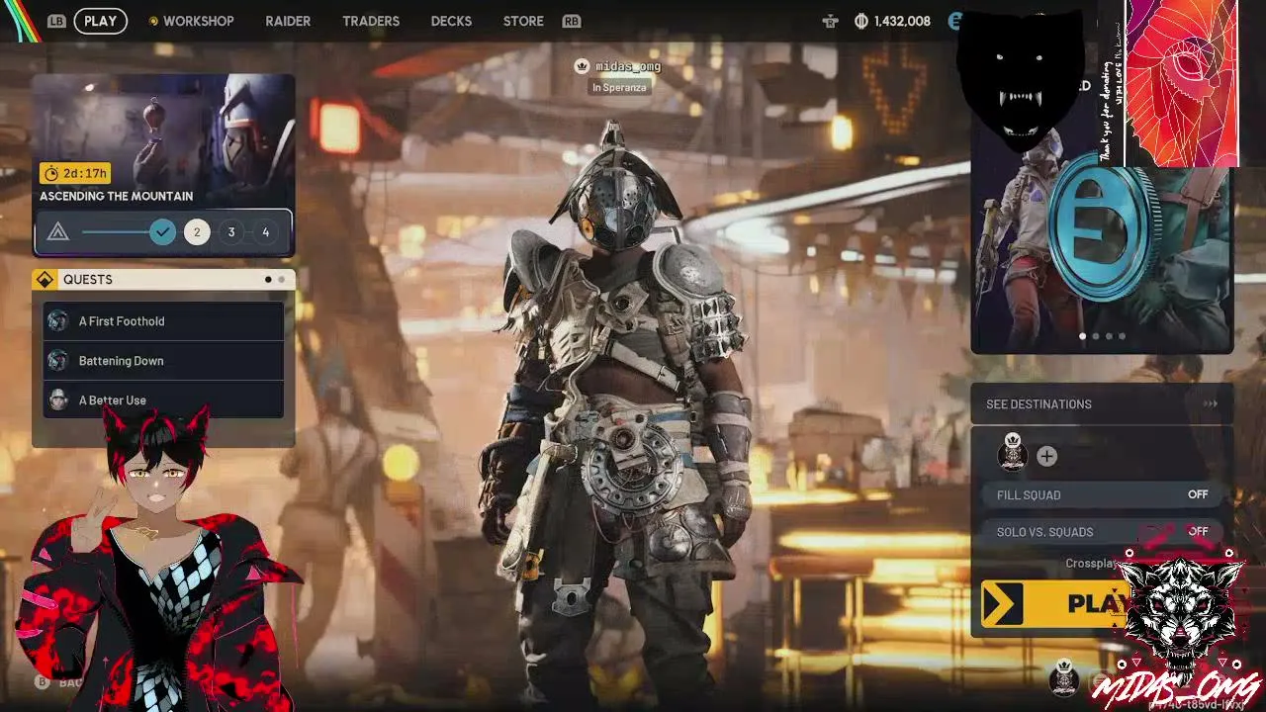Click the In Speranza status label
The height and width of the screenshot is (712, 1266).
619,87
